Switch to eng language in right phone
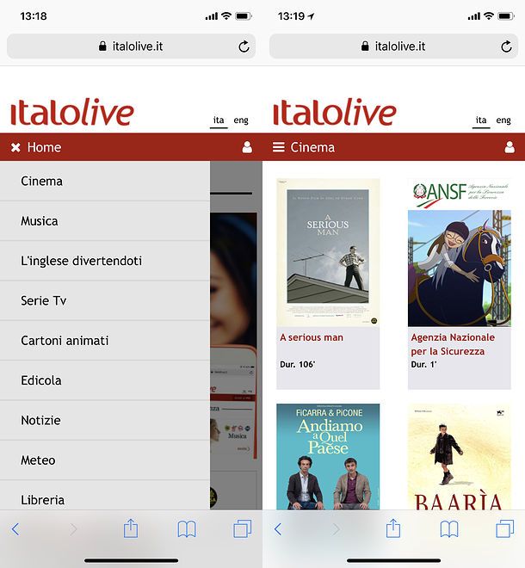This screenshot has width=525, height=568. tap(503, 120)
